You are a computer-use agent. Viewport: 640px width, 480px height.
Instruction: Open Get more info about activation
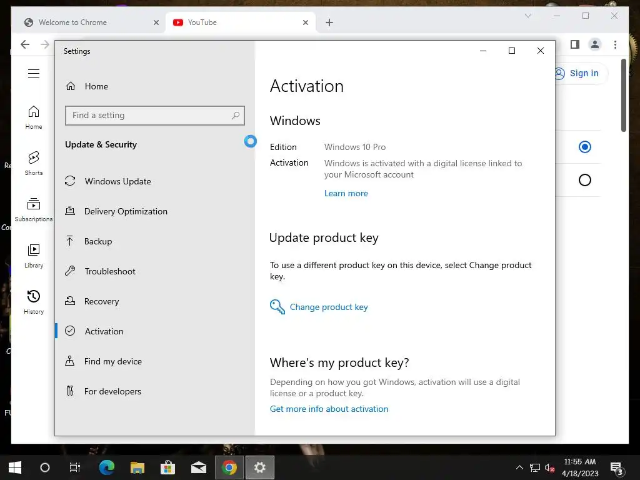[x=329, y=409]
